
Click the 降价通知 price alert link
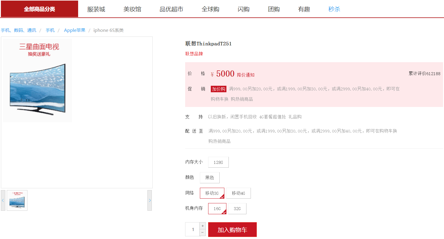click(246, 75)
